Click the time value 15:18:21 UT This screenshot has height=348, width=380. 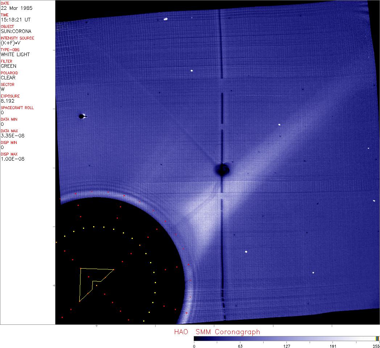[16, 20]
